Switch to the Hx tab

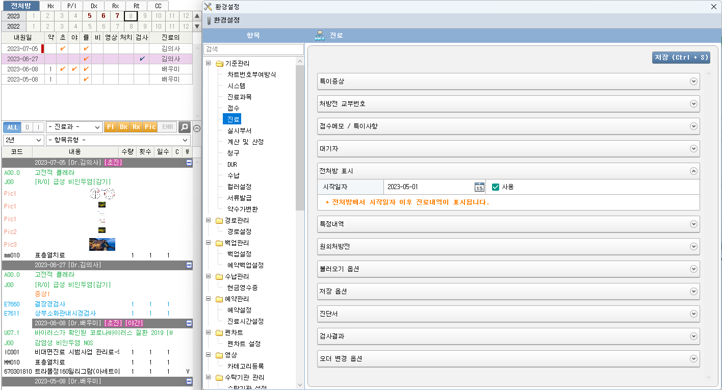[x=50, y=6]
